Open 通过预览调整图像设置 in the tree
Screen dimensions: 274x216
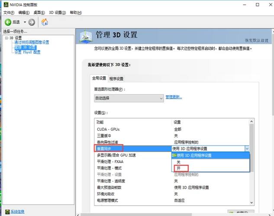[32, 42]
